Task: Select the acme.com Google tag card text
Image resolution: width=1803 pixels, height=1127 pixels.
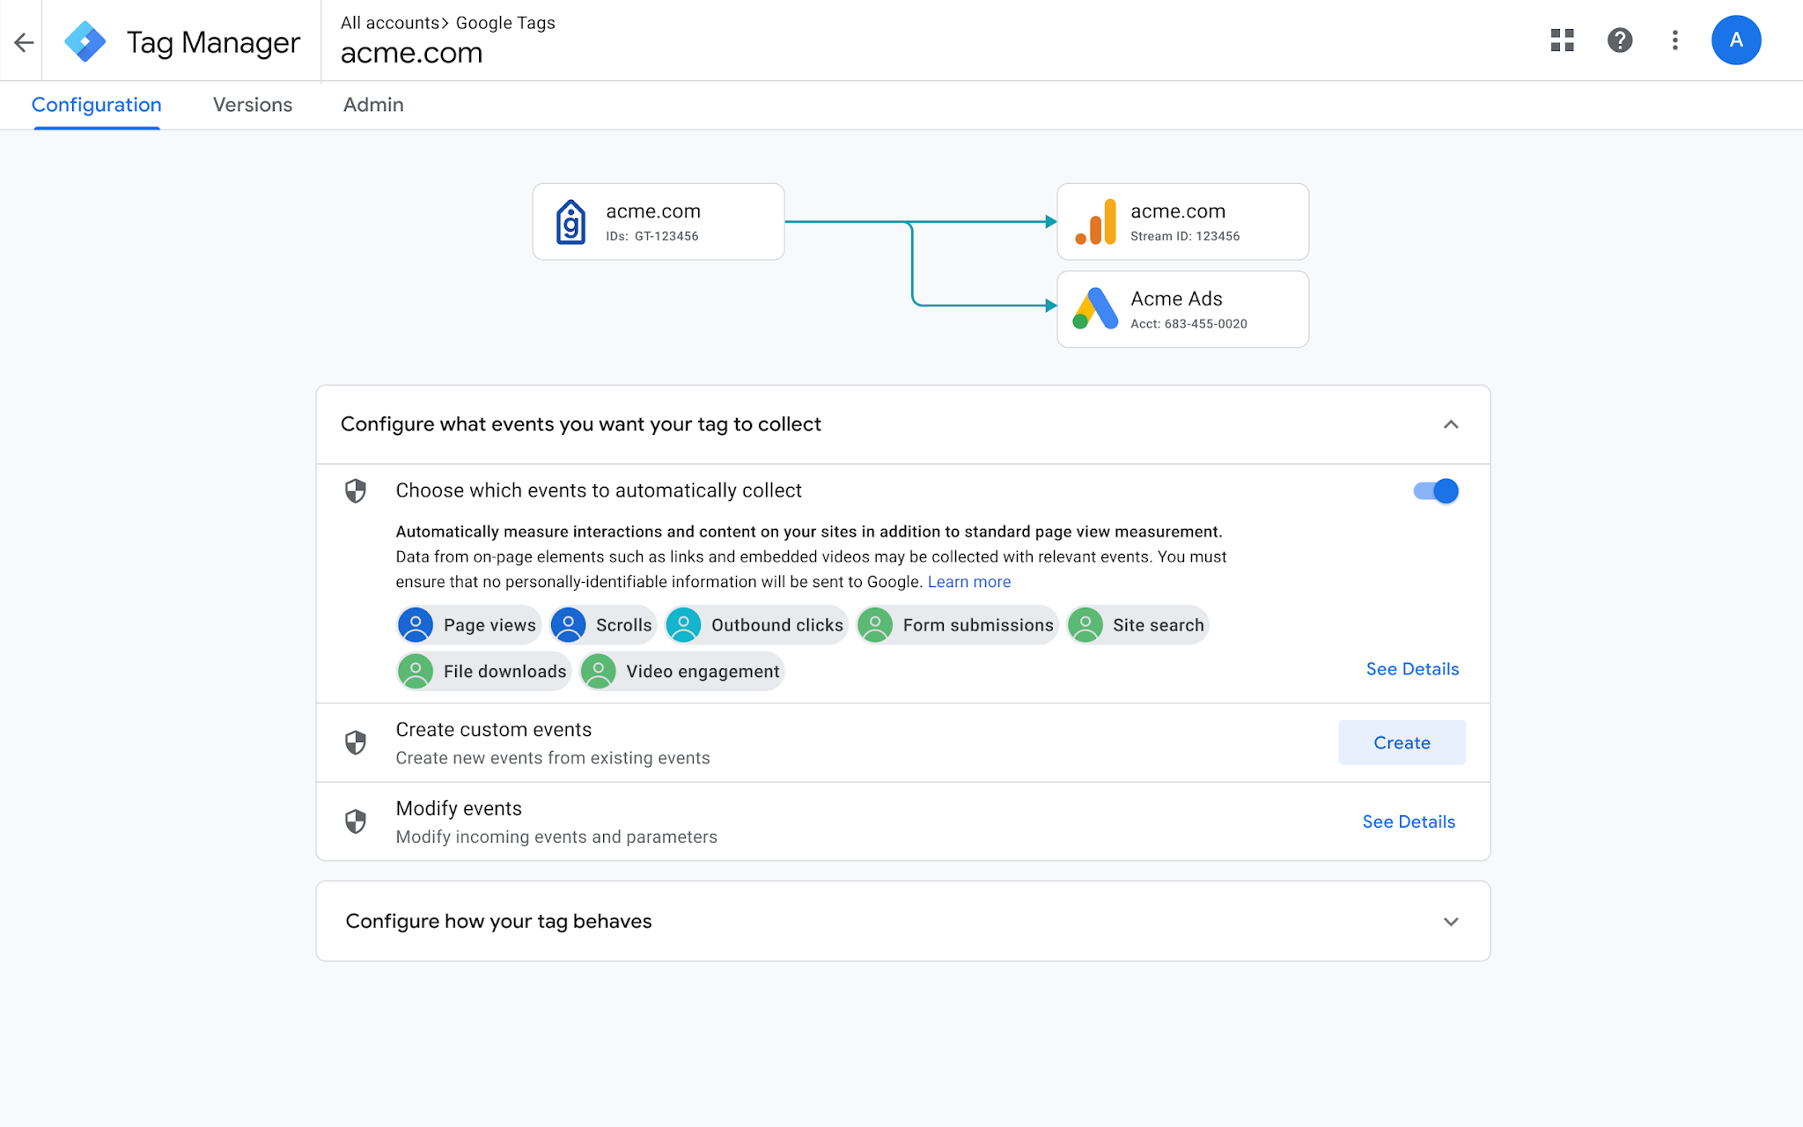Action: [653, 211]
